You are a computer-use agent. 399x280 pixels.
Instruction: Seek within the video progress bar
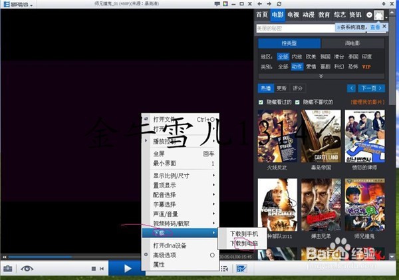tap(74, 257)
